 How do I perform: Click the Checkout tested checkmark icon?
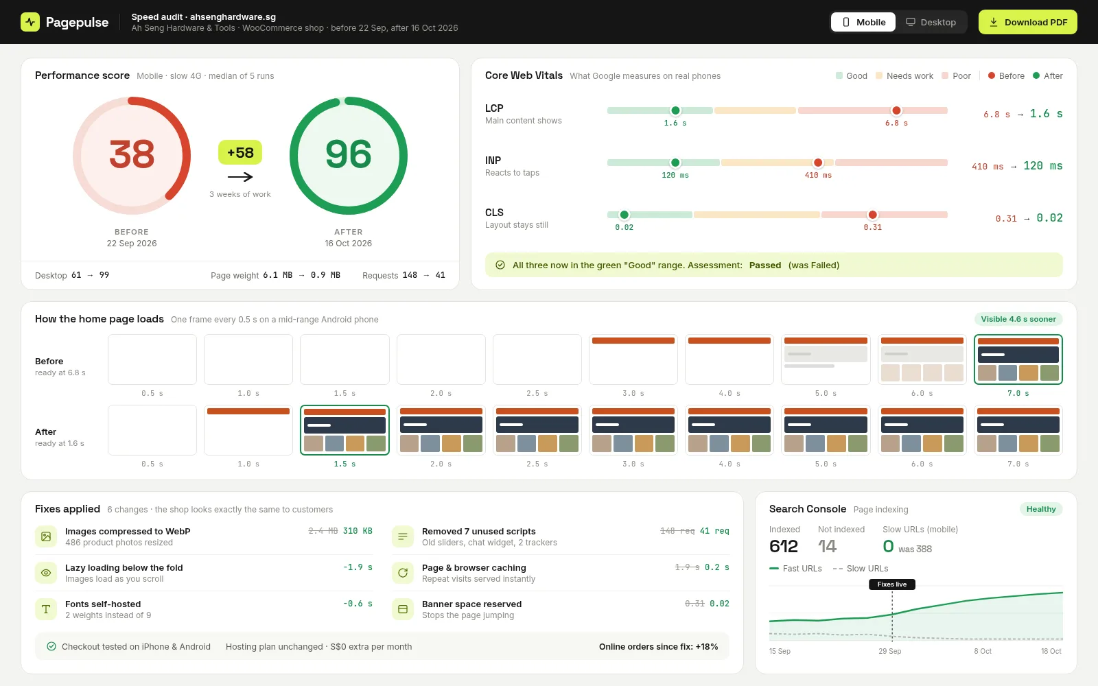click(x=51, y=646)
